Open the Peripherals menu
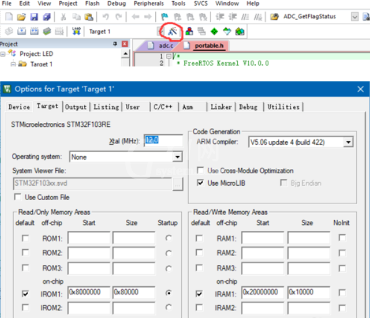 pyautogui.click(x=148, y=4)
